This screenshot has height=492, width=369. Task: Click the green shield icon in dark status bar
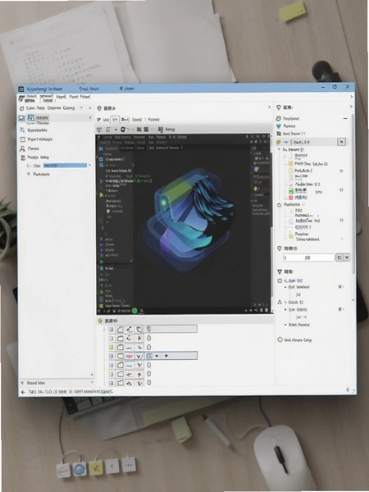[134, 311]
